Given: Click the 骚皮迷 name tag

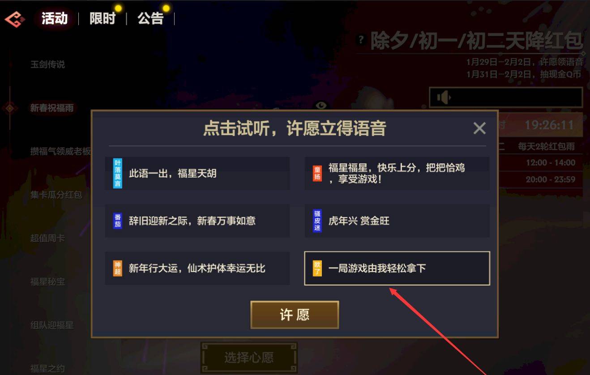Looking at the screenshot, I should click(317, 221).
